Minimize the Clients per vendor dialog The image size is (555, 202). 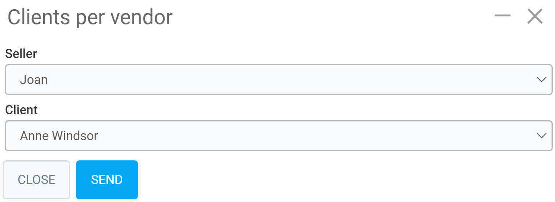[x=502, y=16]
